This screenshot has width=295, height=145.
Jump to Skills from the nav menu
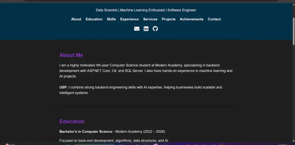point(111,19)
